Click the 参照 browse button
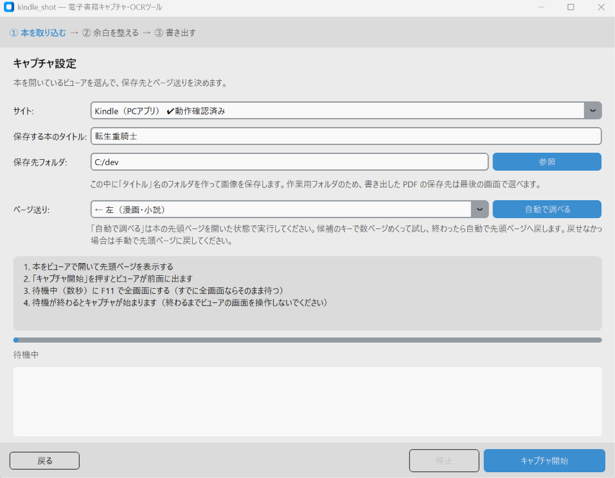615x478 pixels. (547, 162)
